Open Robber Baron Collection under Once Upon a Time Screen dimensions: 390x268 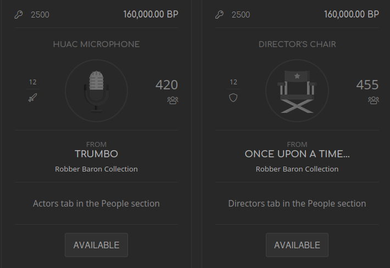tap(297, 169)
